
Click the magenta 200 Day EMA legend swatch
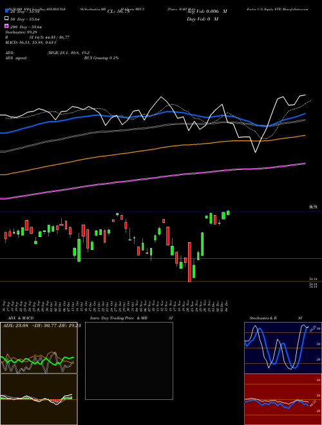click(6, 26)
